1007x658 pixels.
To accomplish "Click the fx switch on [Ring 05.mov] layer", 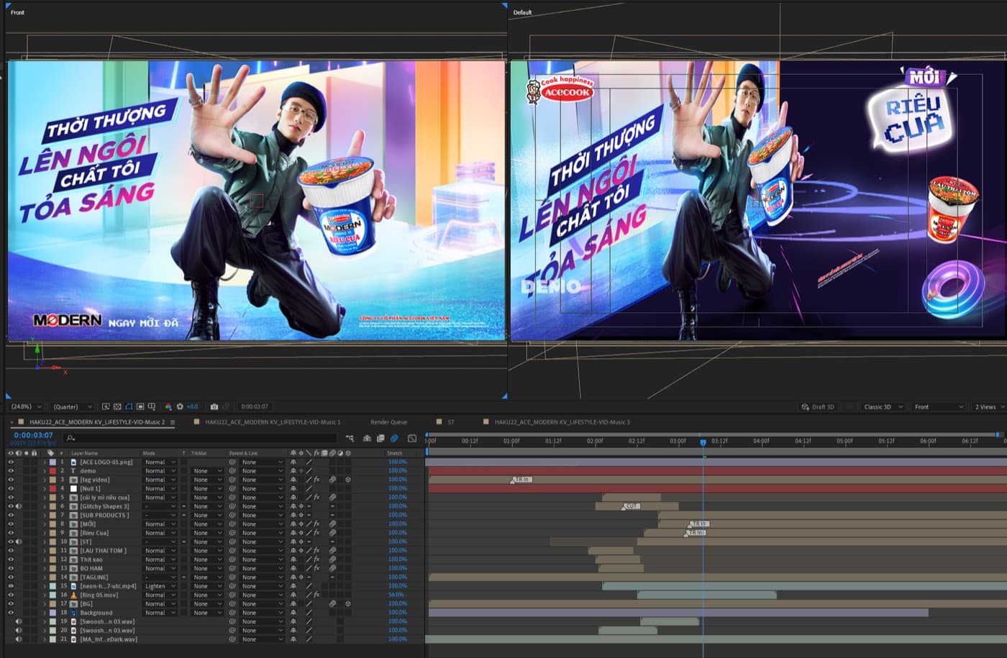I will (316, 595).
